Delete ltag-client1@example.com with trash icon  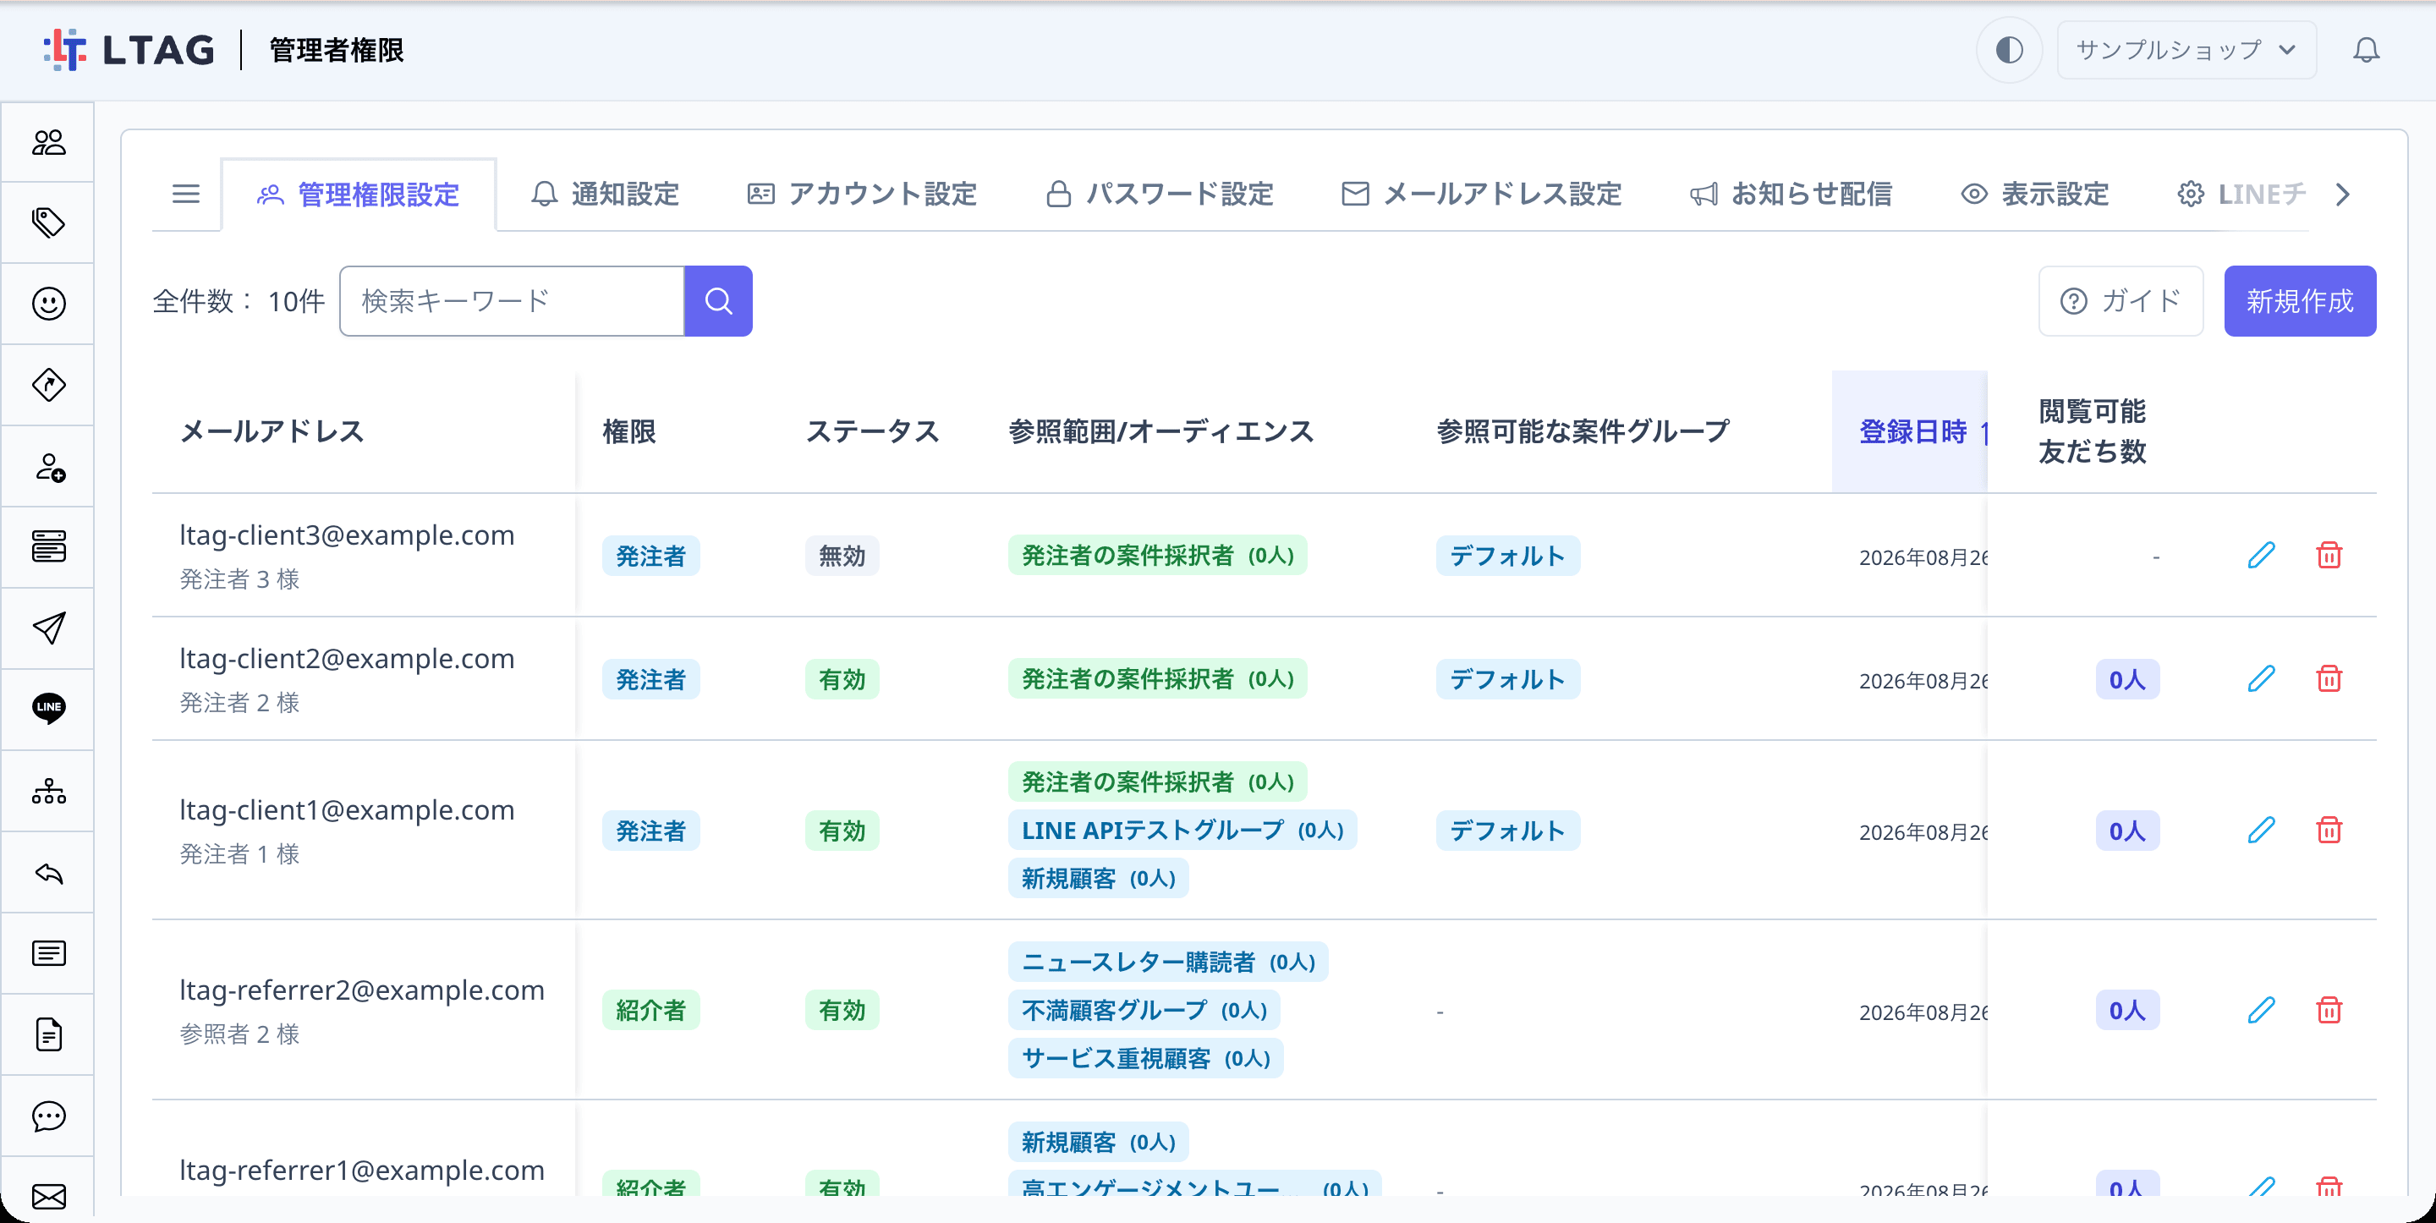point(2329,831)
